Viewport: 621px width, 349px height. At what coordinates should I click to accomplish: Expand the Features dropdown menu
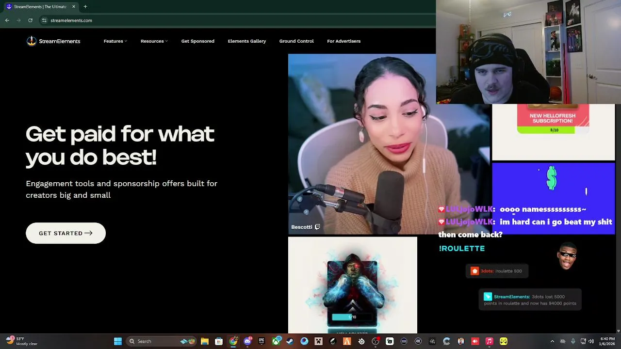tap(115, 41)
